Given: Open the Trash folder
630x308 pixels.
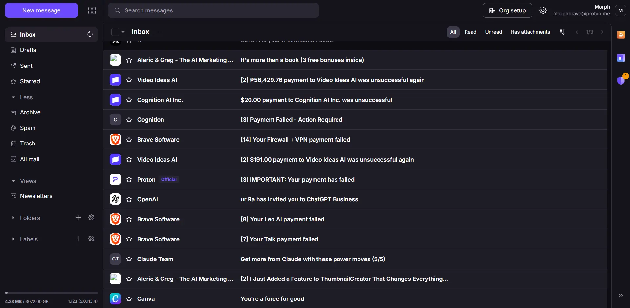Looking at the screenshot, I should click(x=51, y=144).
